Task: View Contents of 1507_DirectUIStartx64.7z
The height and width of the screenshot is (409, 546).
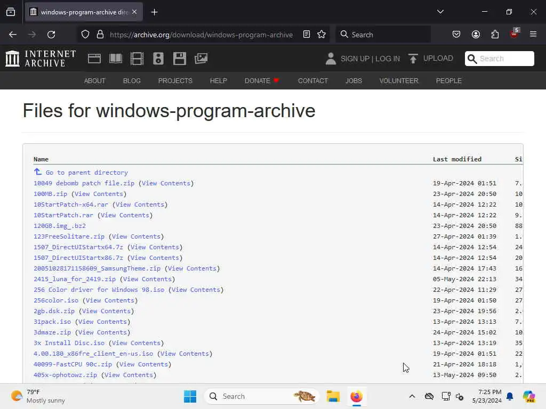Action: (x=155, y=247)
